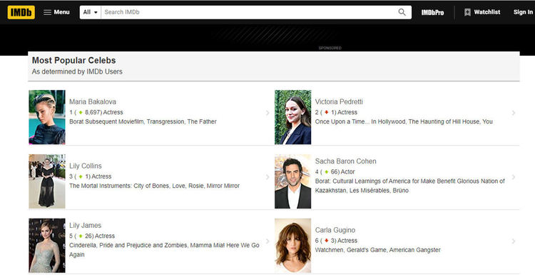
Task: Expand the All search category dropdown
Action: click(x=91, y=12)
